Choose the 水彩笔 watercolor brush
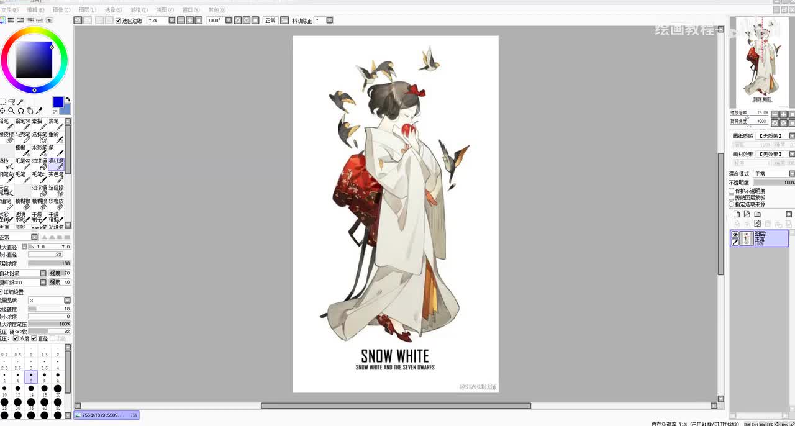Viewport: 795px width, 426px height. pos(40,151)
